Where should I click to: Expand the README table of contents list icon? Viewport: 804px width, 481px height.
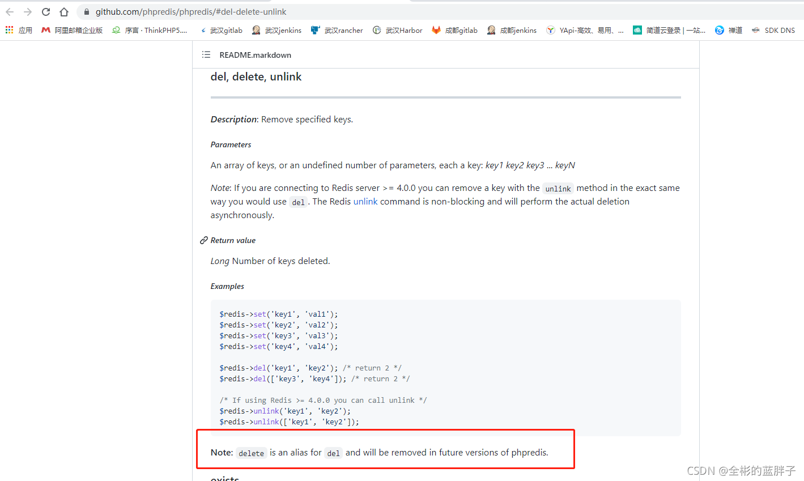pyautogui.click(x=206, y=54)
